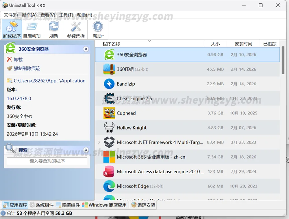Screen dimensions: 289x219
Task: Click the version 16.0.2478.0 link
Action: click(19, 98)
